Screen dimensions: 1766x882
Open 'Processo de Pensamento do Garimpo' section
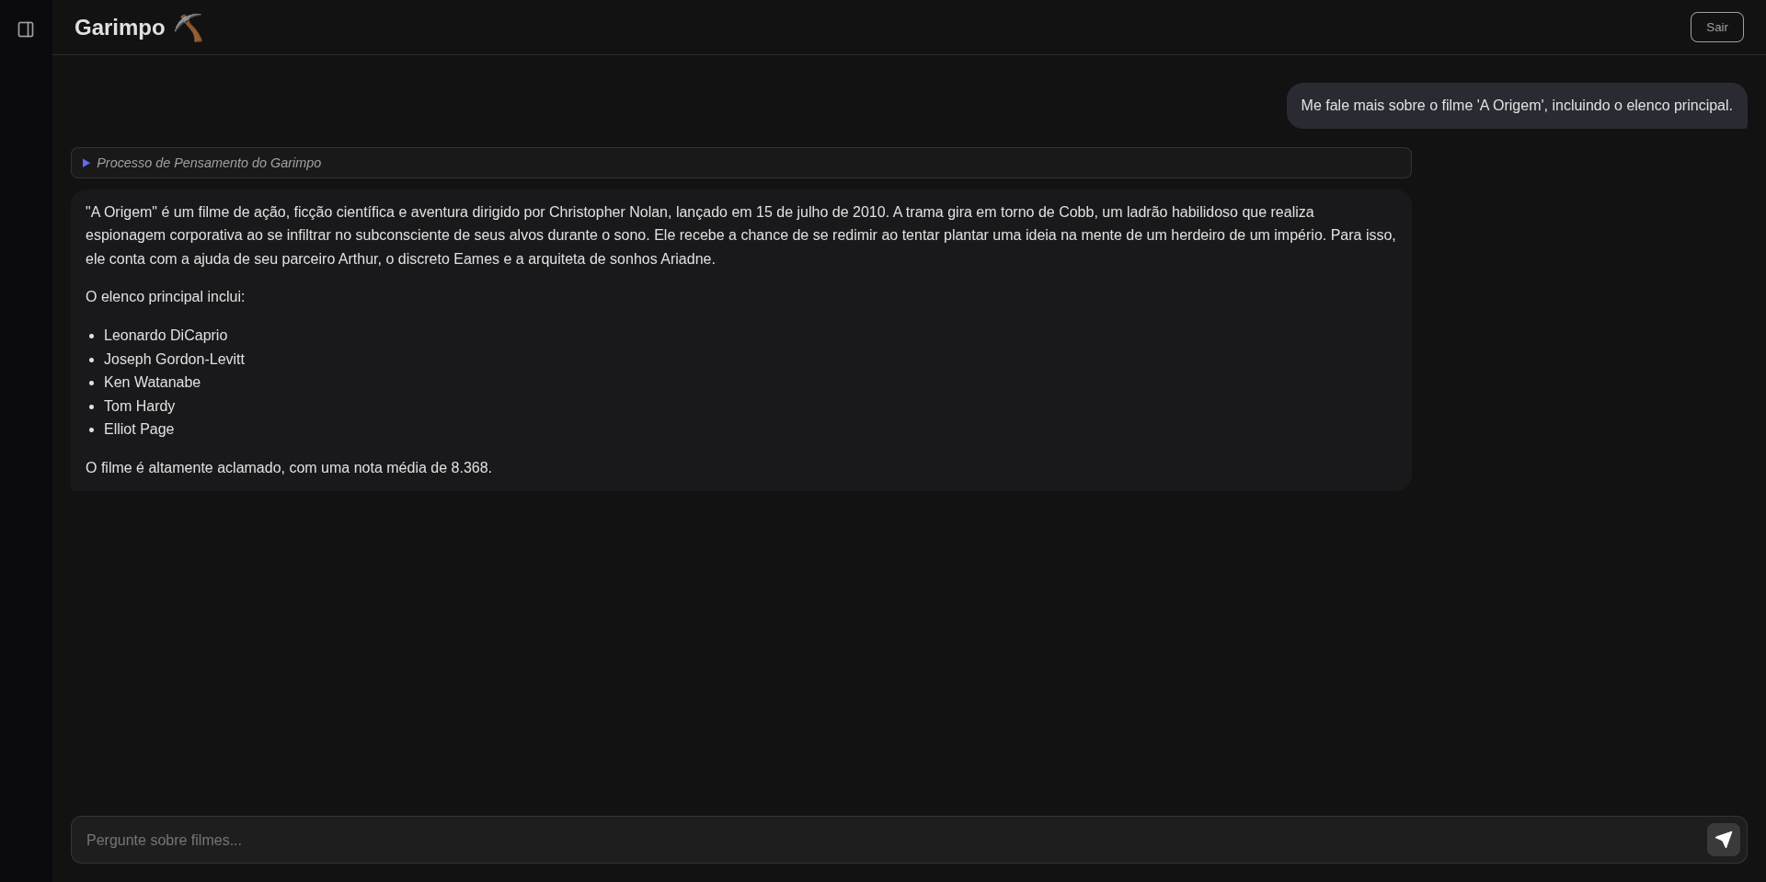pyautogui.click(x=209, y=163)
